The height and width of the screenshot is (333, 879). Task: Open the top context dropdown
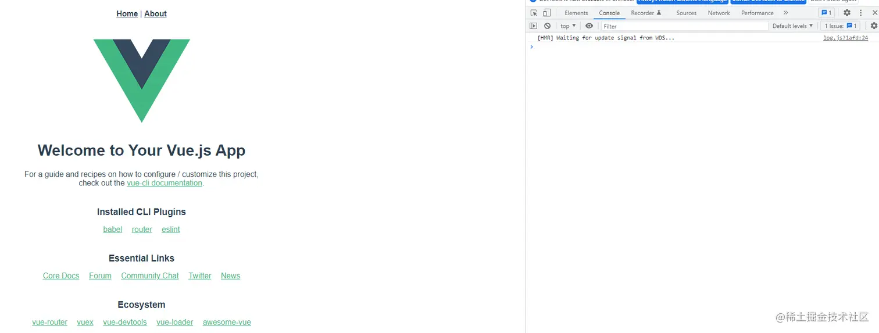pyautogui.click(x=568, y=26)
